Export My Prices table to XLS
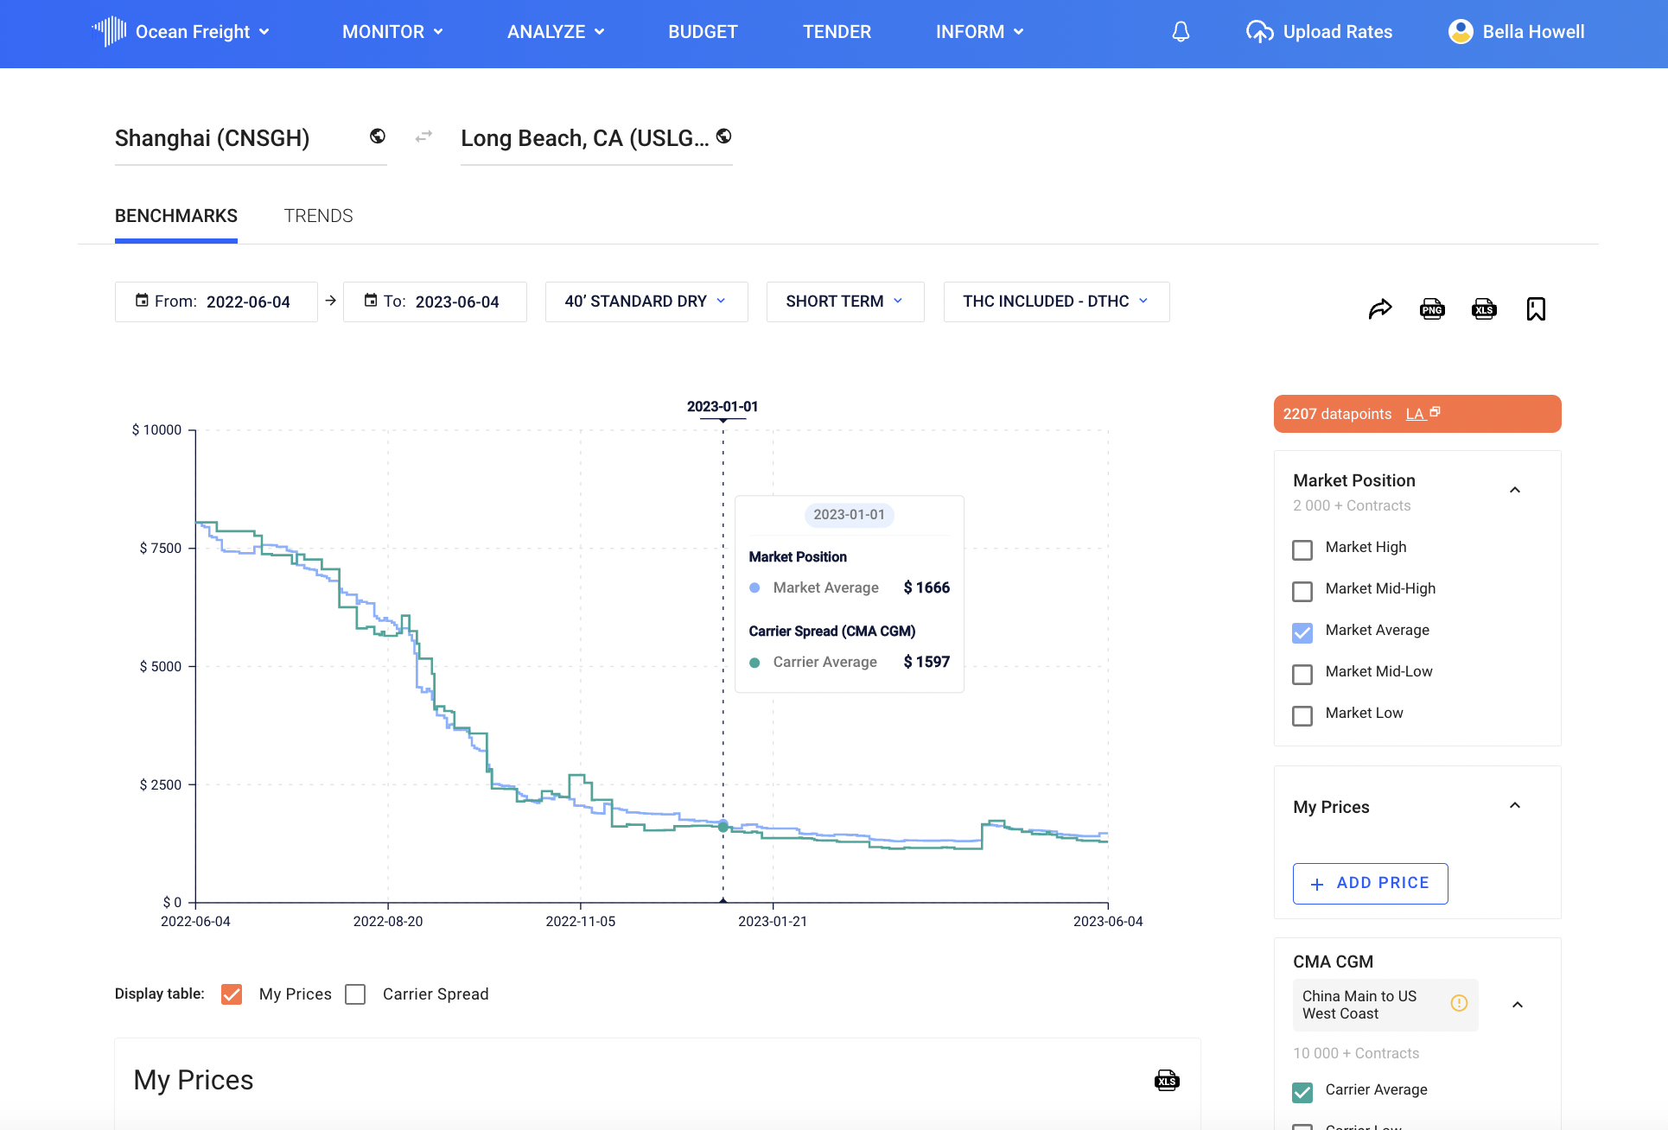Image resolution: width=1668 pixels, height=1130 pixels. click(x=1167, y=1081)
